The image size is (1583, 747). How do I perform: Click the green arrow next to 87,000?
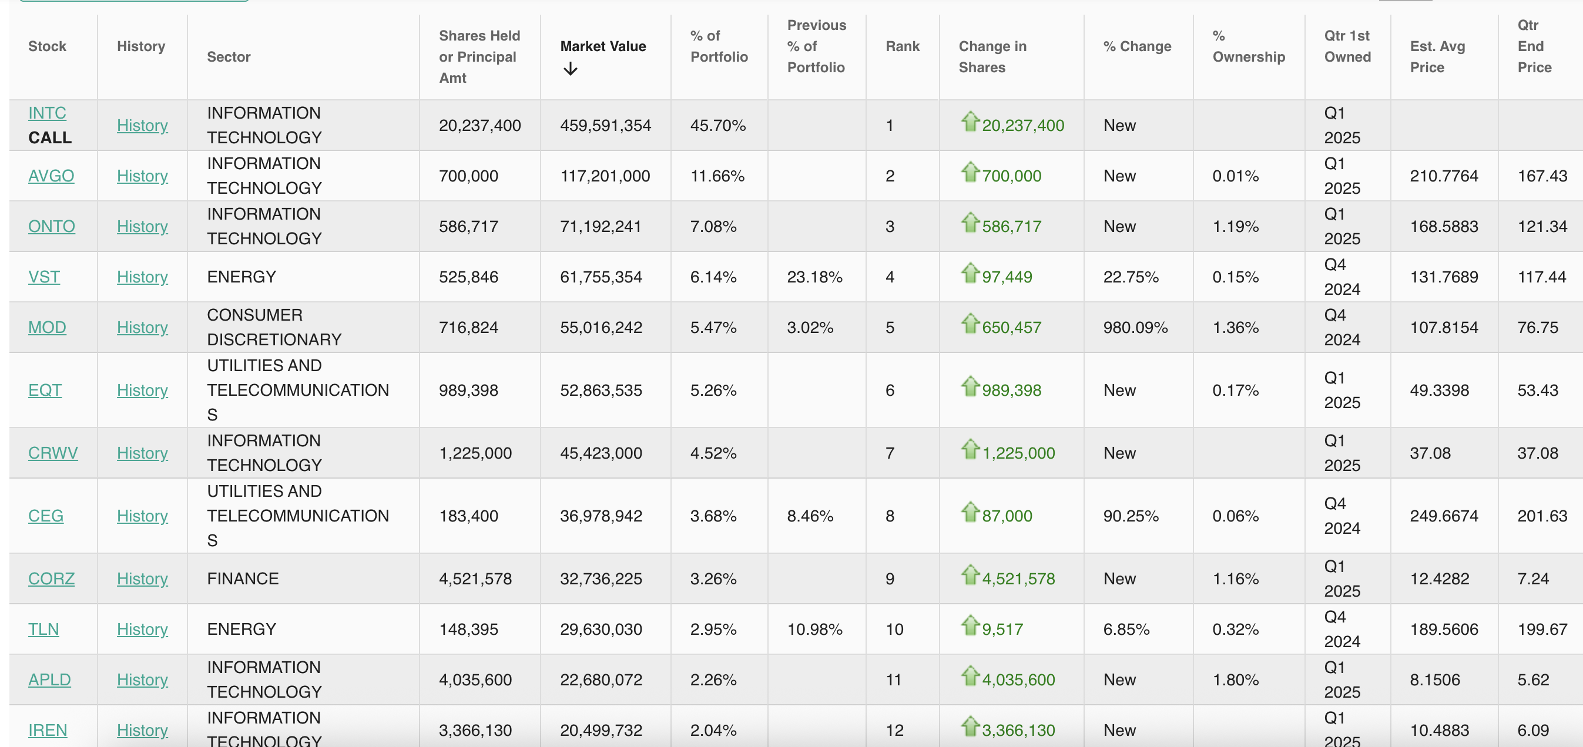(x=970, y=512)
